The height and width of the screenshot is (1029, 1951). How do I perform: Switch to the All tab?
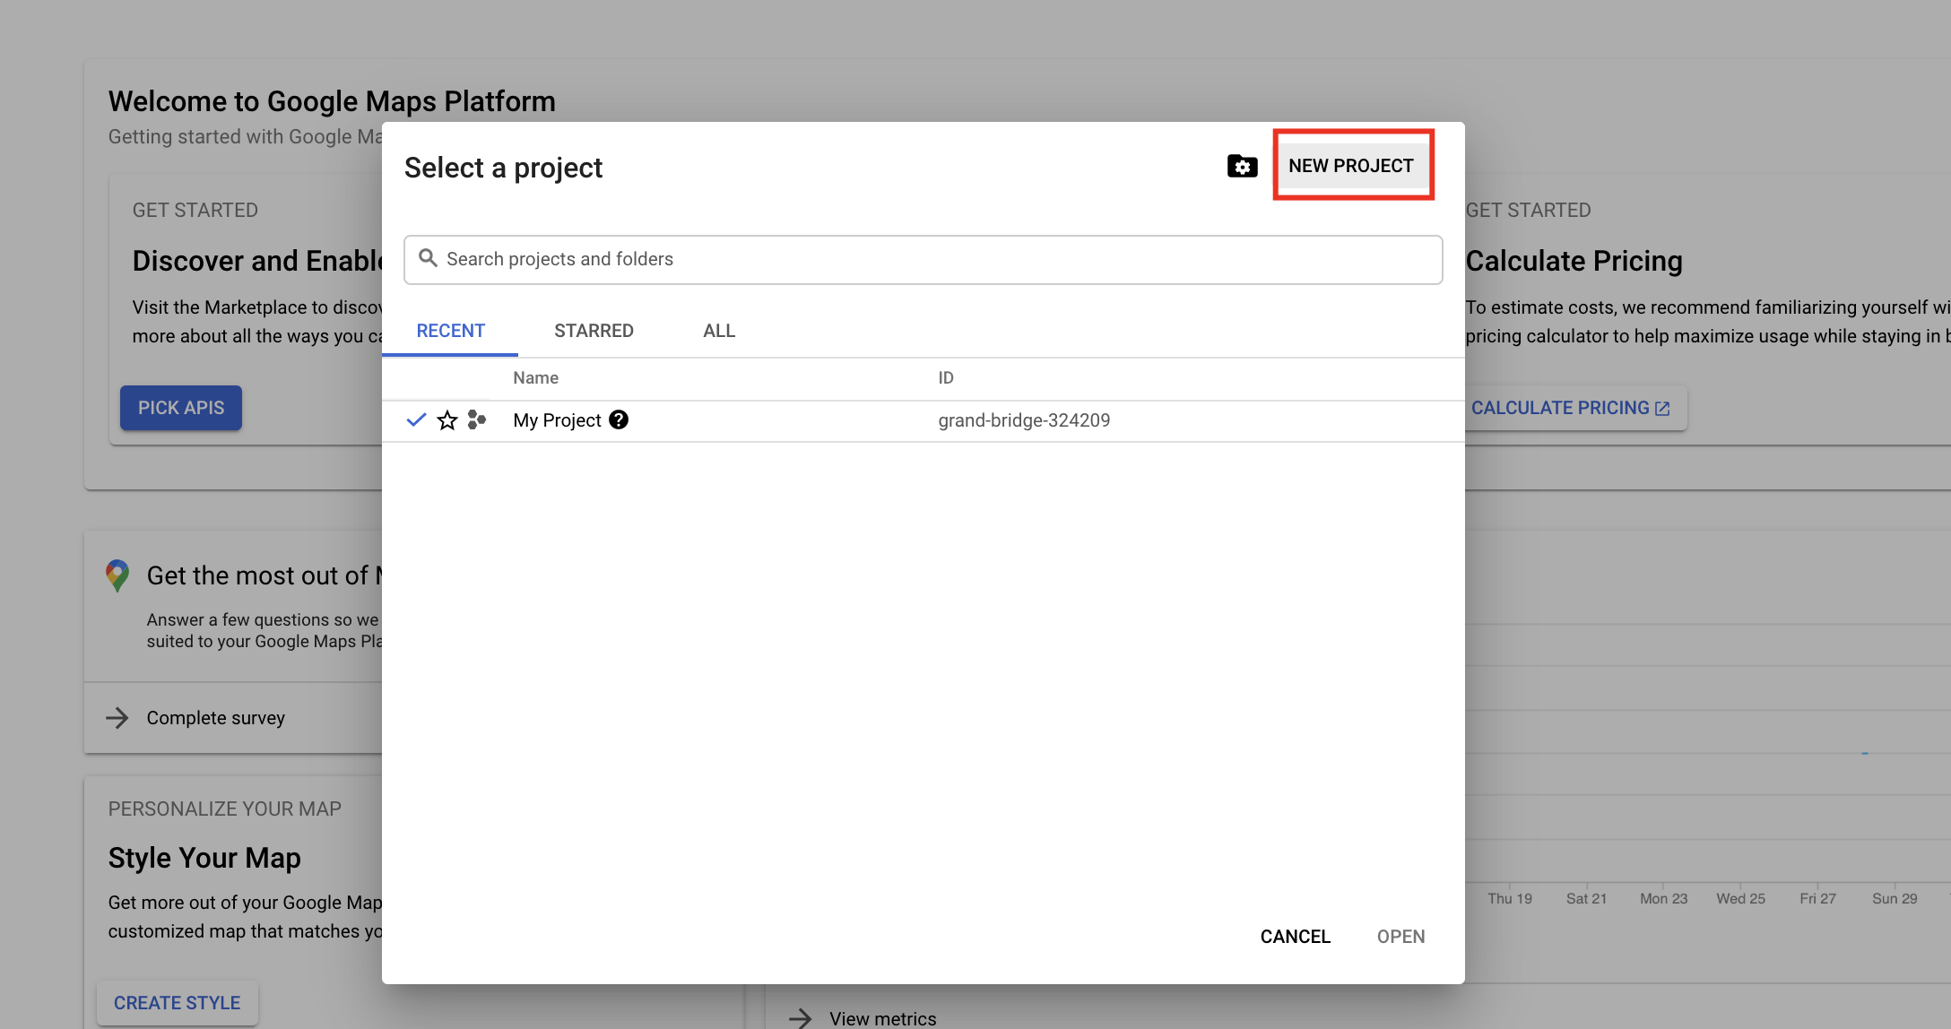pos(719,331)
